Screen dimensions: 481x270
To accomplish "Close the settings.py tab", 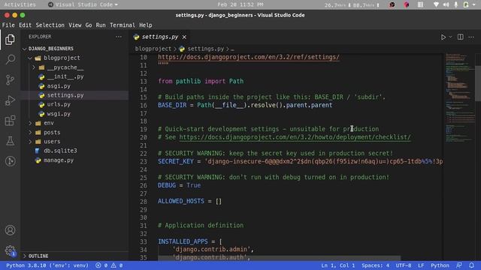I will 184,37.
